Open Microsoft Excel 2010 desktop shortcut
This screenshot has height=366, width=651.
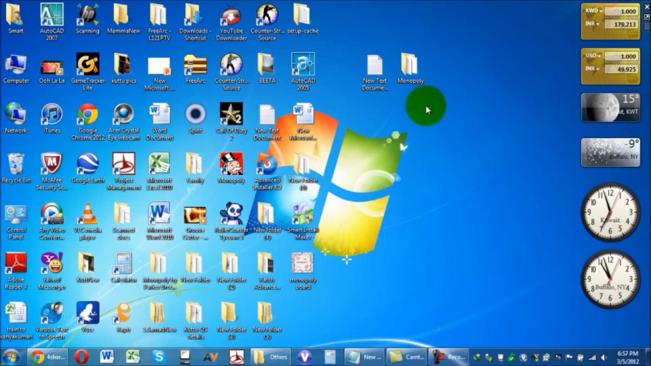click(x=159, y=172)
